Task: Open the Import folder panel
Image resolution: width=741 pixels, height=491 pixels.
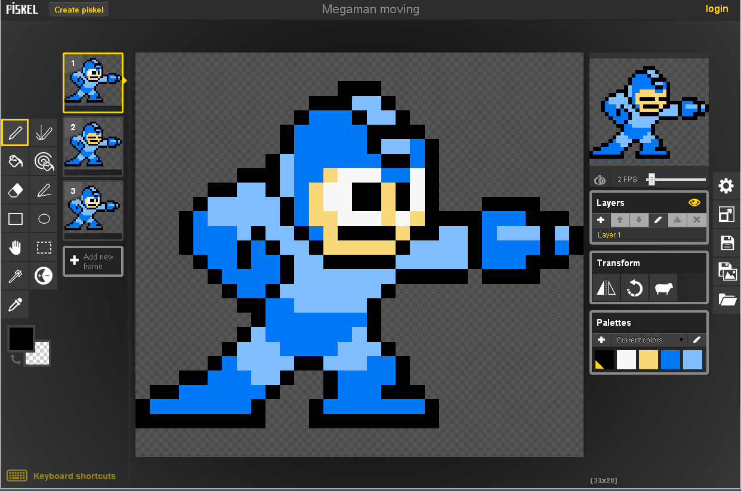Action: click(x=726, y=299)
